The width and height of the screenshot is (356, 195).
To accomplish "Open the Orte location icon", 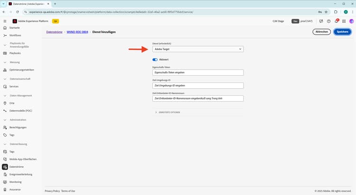I will (5, 103).
